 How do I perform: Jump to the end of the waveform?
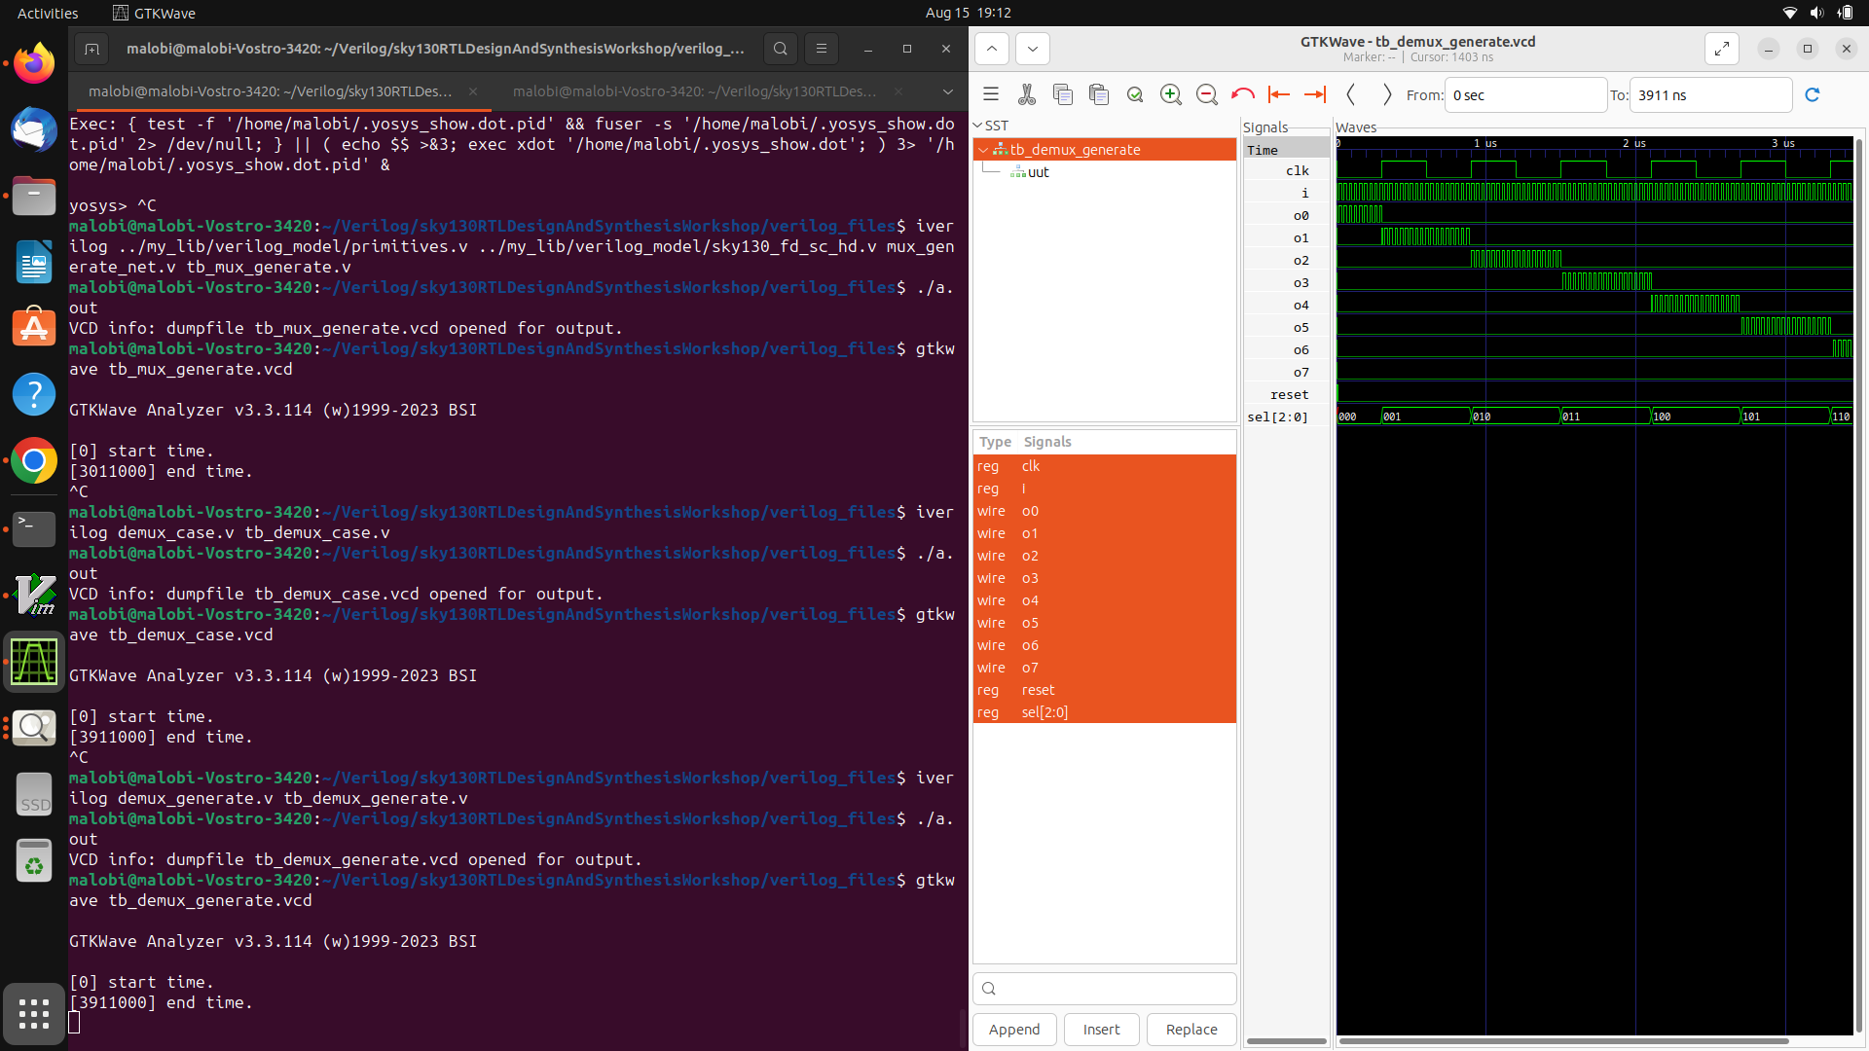[1315, 94]
